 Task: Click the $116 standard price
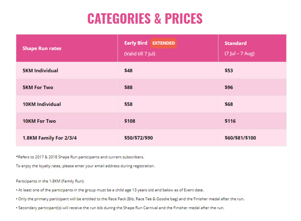230,121
